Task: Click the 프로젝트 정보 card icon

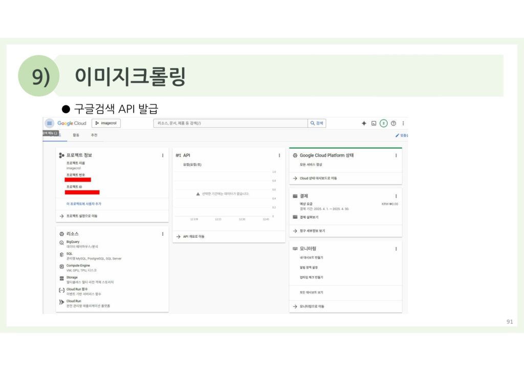Action: (61, 155)
